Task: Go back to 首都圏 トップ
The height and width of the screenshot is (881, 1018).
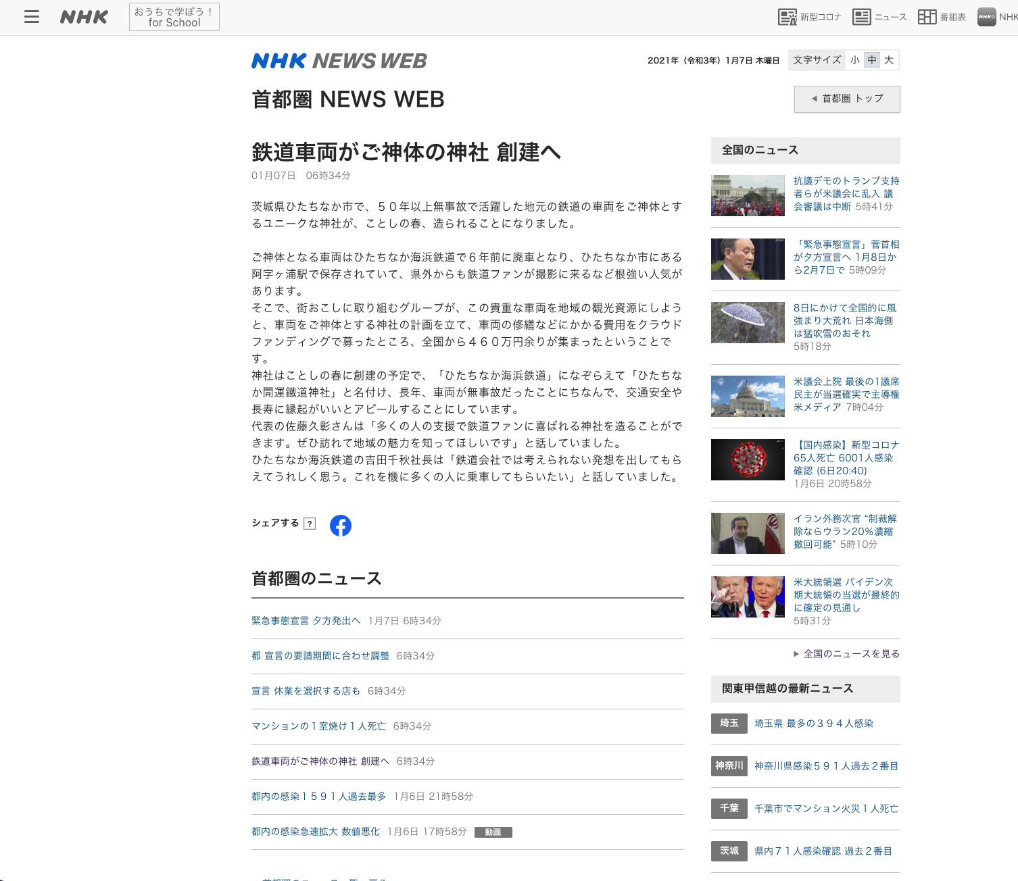Action: point(847,99)
